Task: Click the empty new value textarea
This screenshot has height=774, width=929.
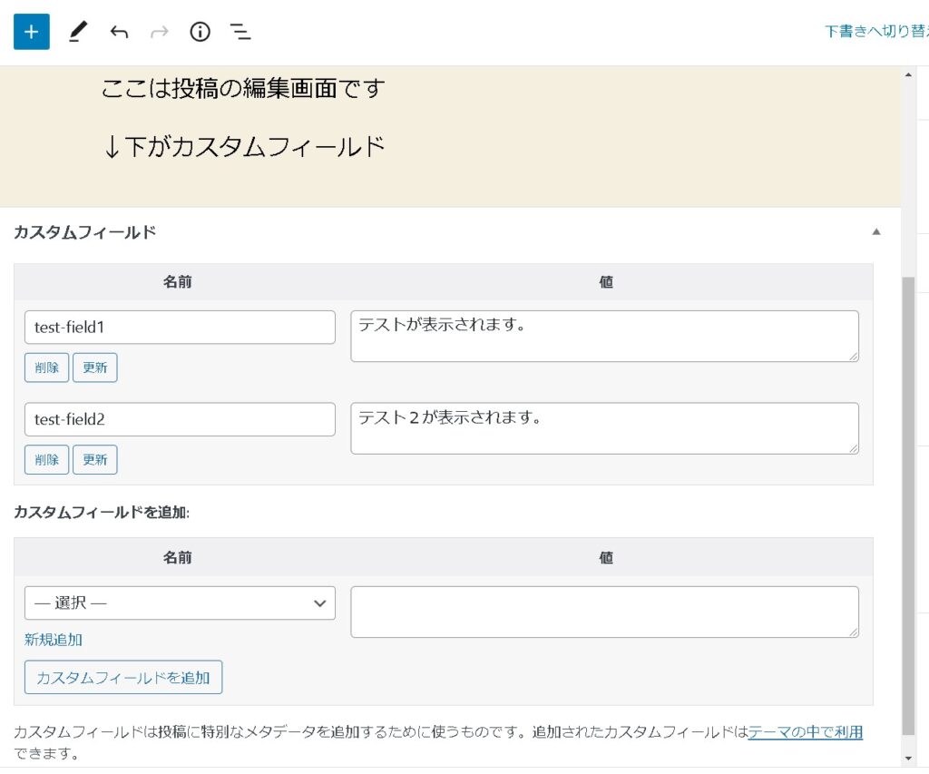Action: tap(604, 612)
